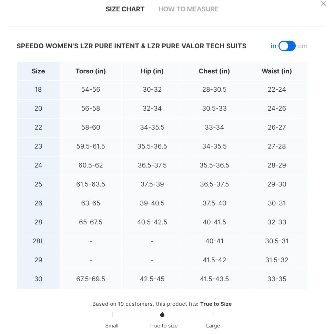Click the 30.5-31 waist value for 28L
334x334 pixels.
[277, 241]
